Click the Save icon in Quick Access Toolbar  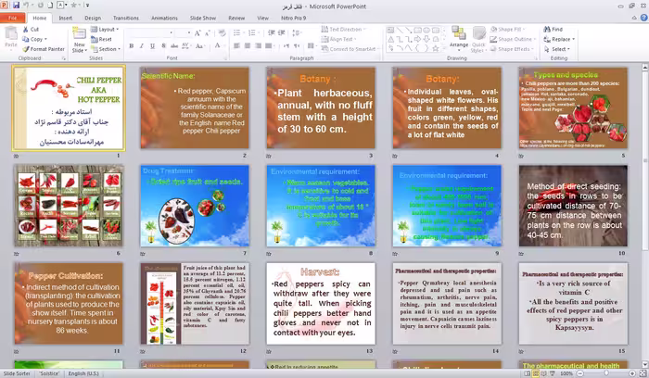click(x=16, y=6)
